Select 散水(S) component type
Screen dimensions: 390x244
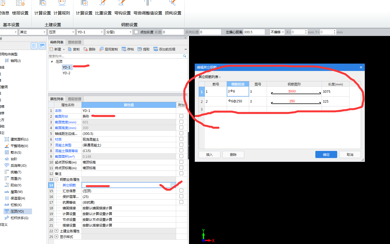pos(13,152)
